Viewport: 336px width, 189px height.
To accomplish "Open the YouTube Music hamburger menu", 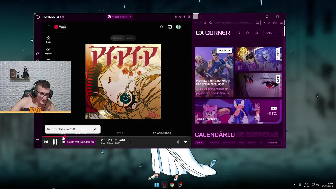I will [48, 27].
